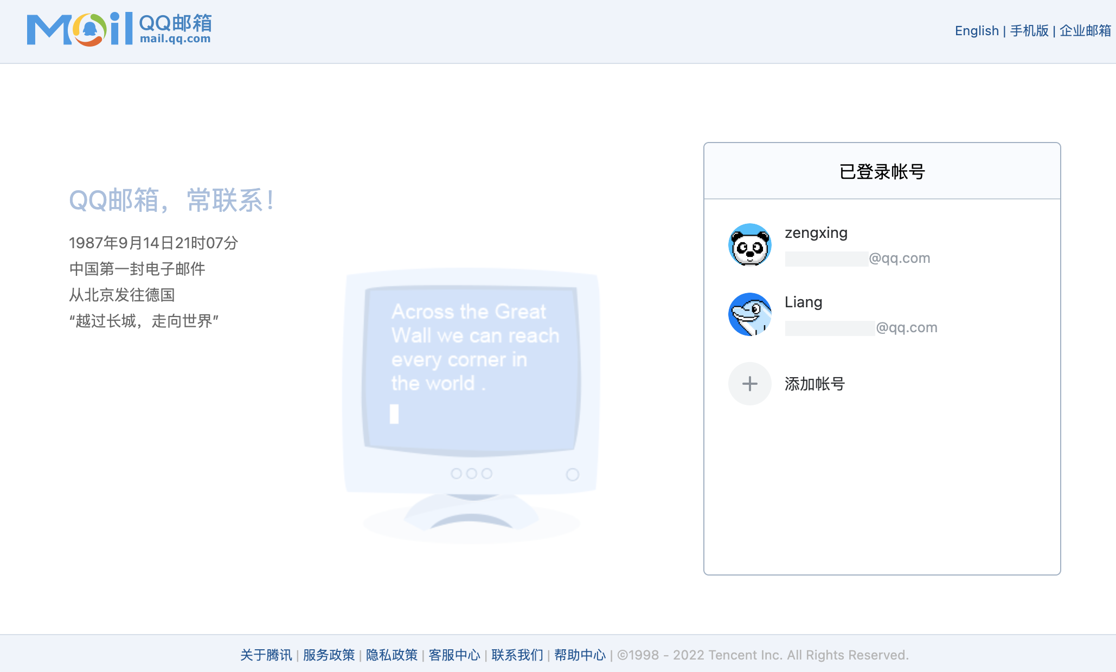The width and height of the screenshot is (1116, 672).
Task: Log in with the zengxing account name
Action: point(816,232)
